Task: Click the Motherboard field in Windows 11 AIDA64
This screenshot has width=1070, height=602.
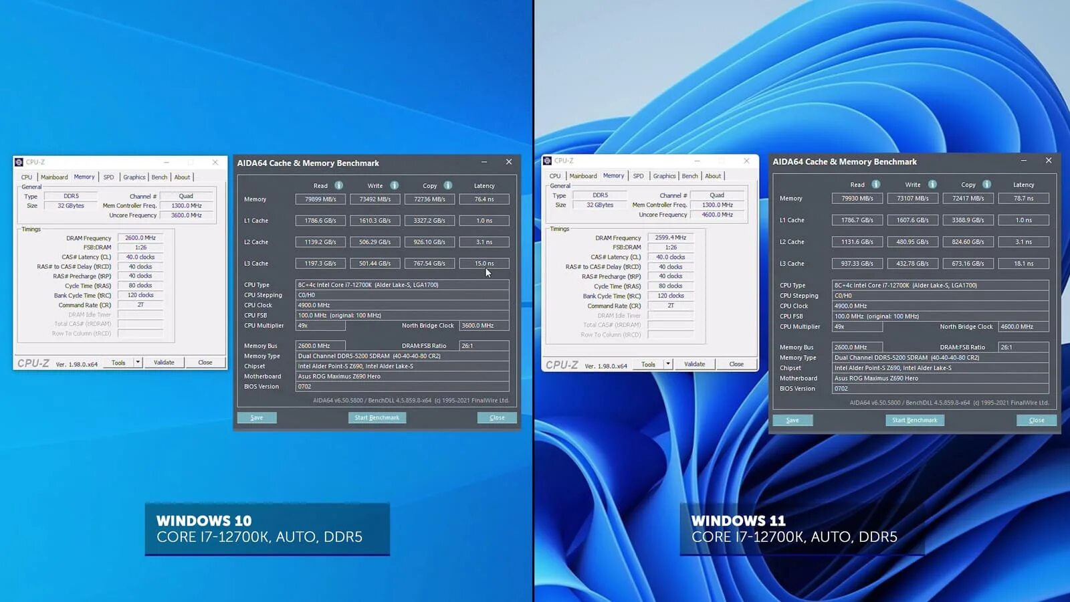Action: 940,378
